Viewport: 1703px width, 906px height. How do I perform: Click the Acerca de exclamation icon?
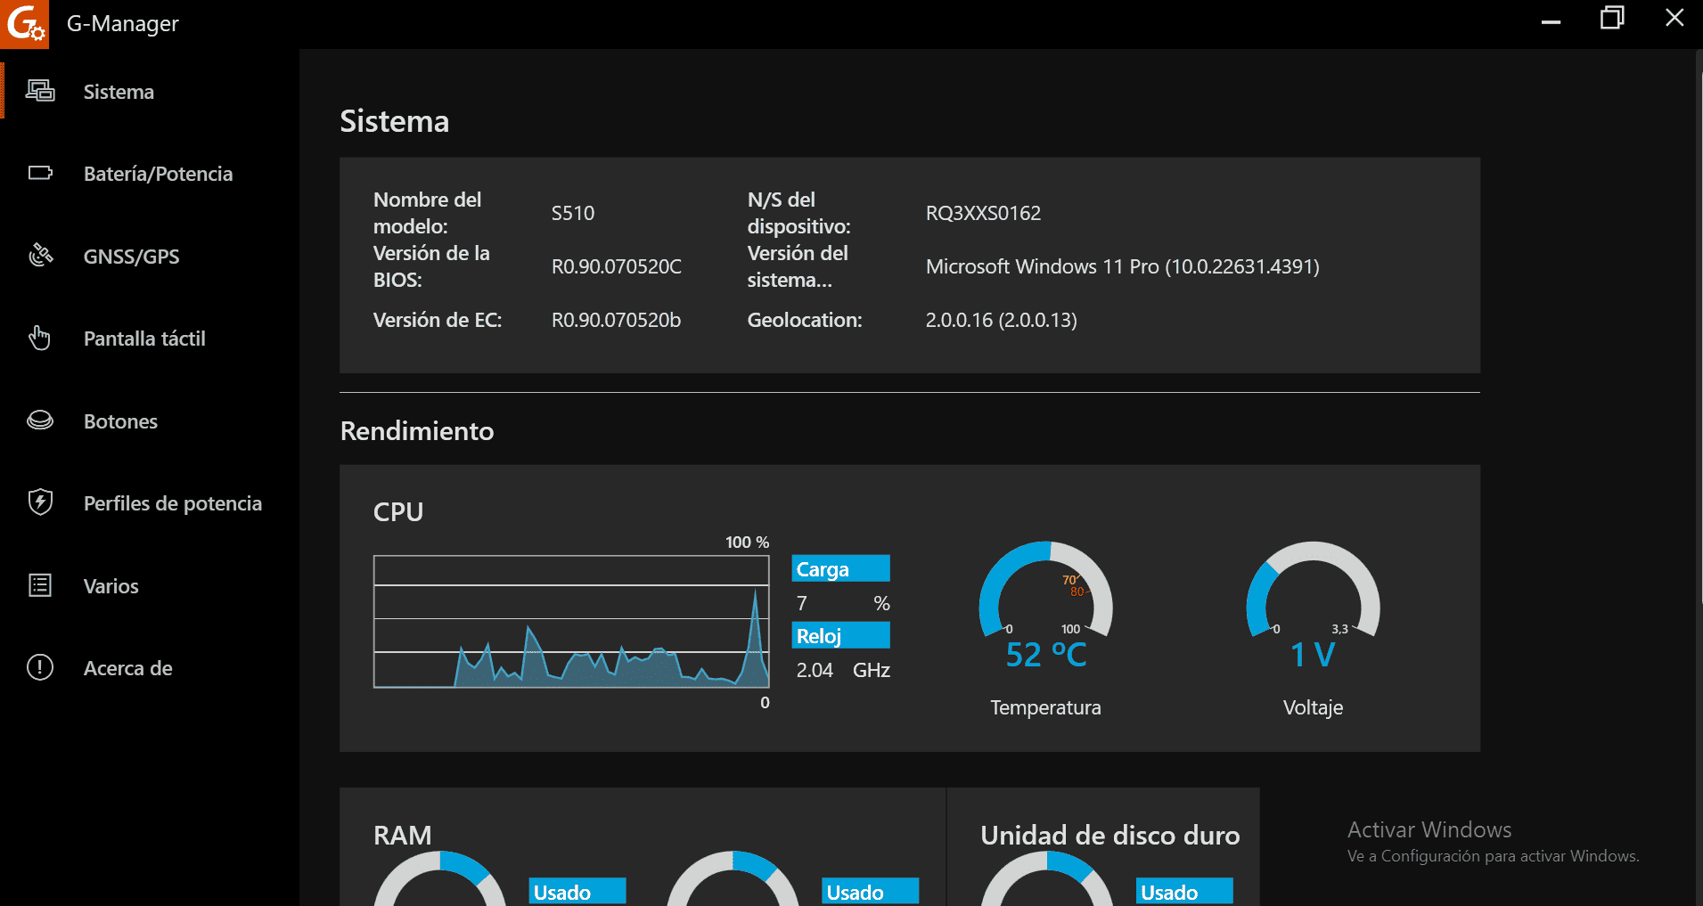(x=40, y=667)
